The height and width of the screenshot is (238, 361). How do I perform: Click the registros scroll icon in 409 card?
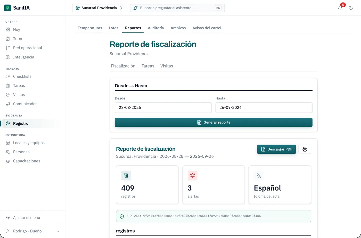[x=126, y=175]
